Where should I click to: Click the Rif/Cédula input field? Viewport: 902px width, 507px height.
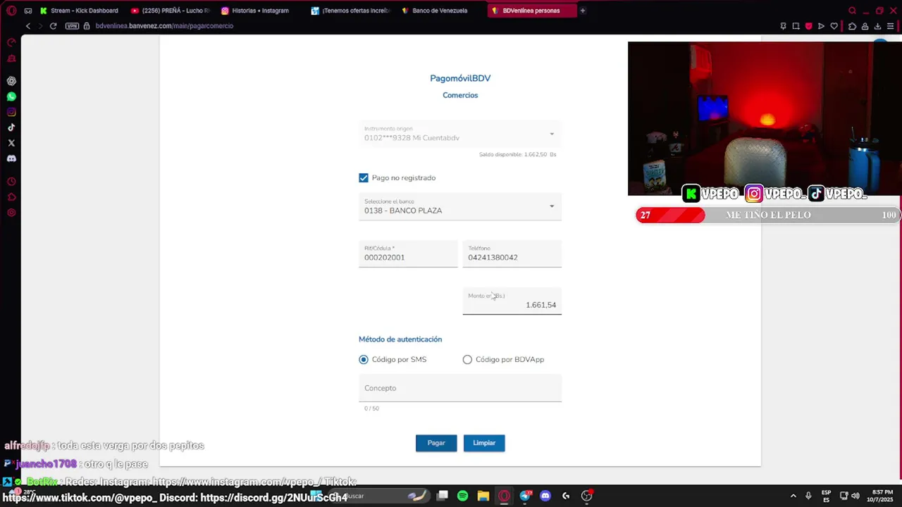[408, 254]
